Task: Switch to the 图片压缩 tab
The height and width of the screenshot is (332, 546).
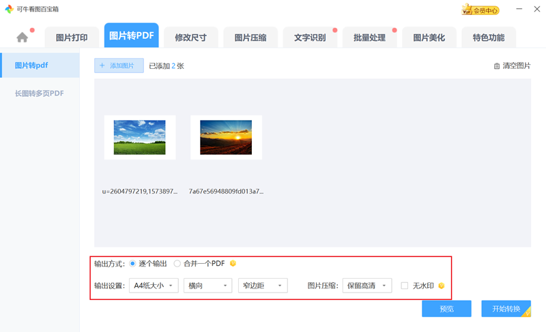Action: 250,37
